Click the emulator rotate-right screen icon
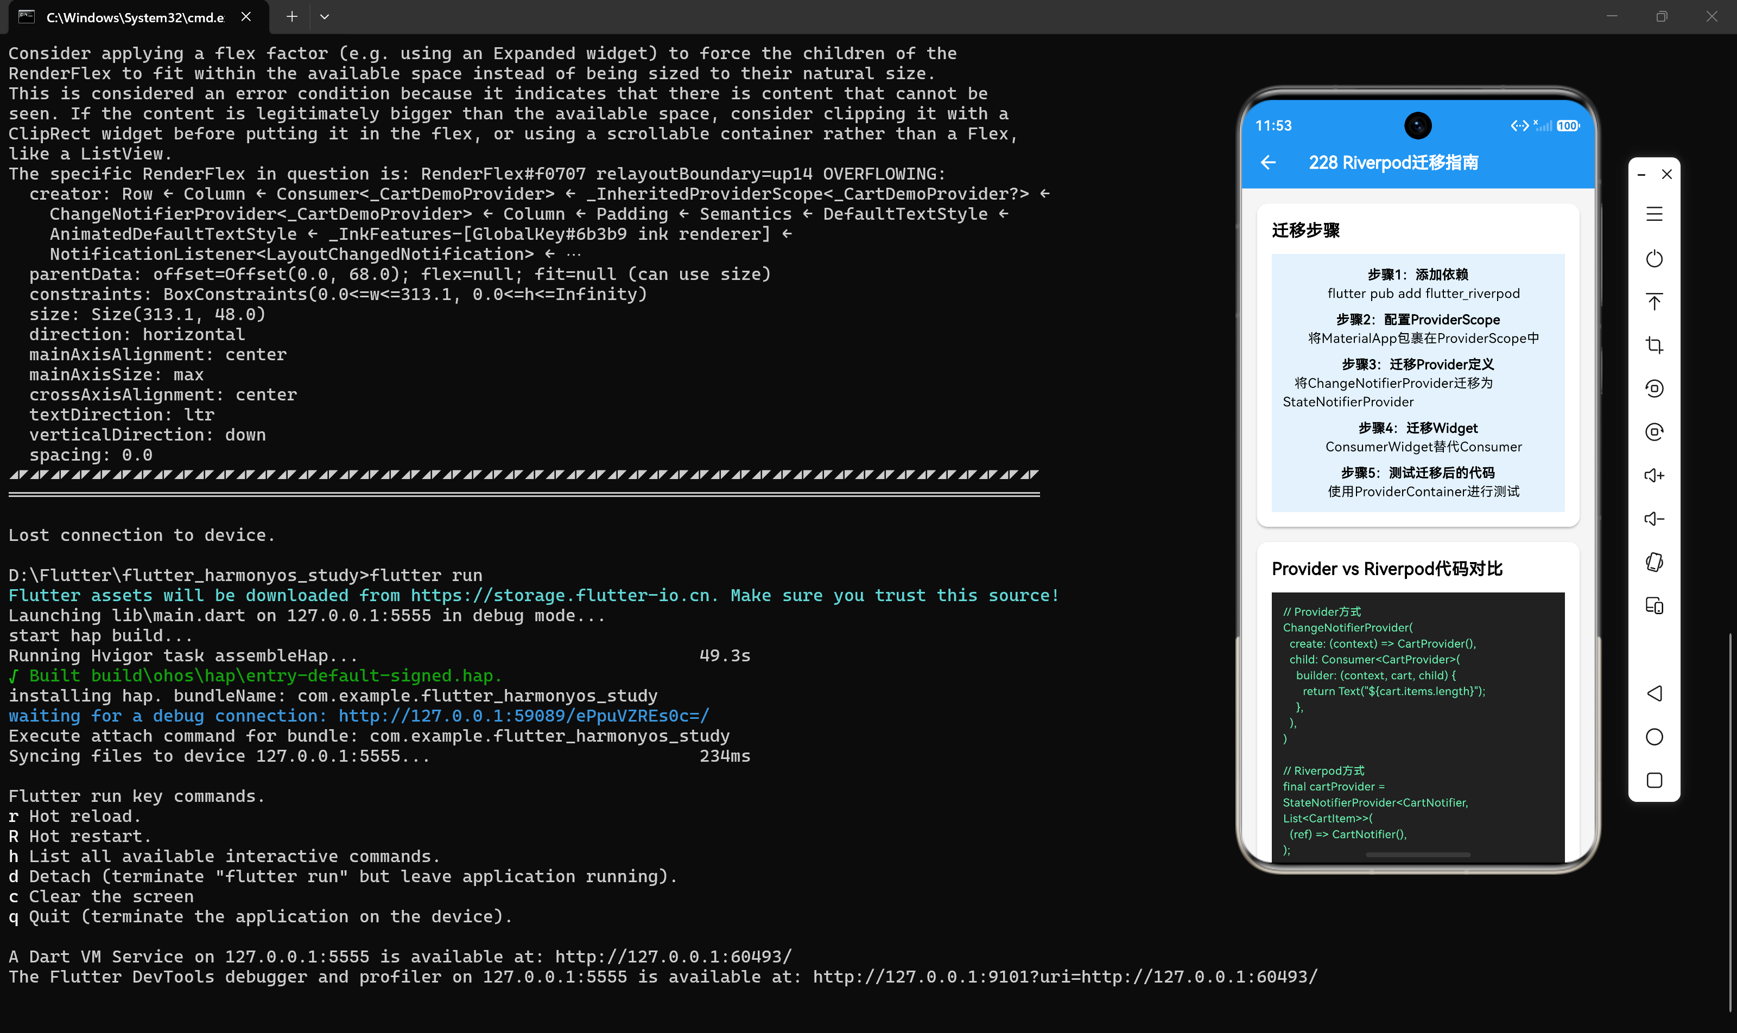Screen dimensions: 1737x1033 (1654, 431)
